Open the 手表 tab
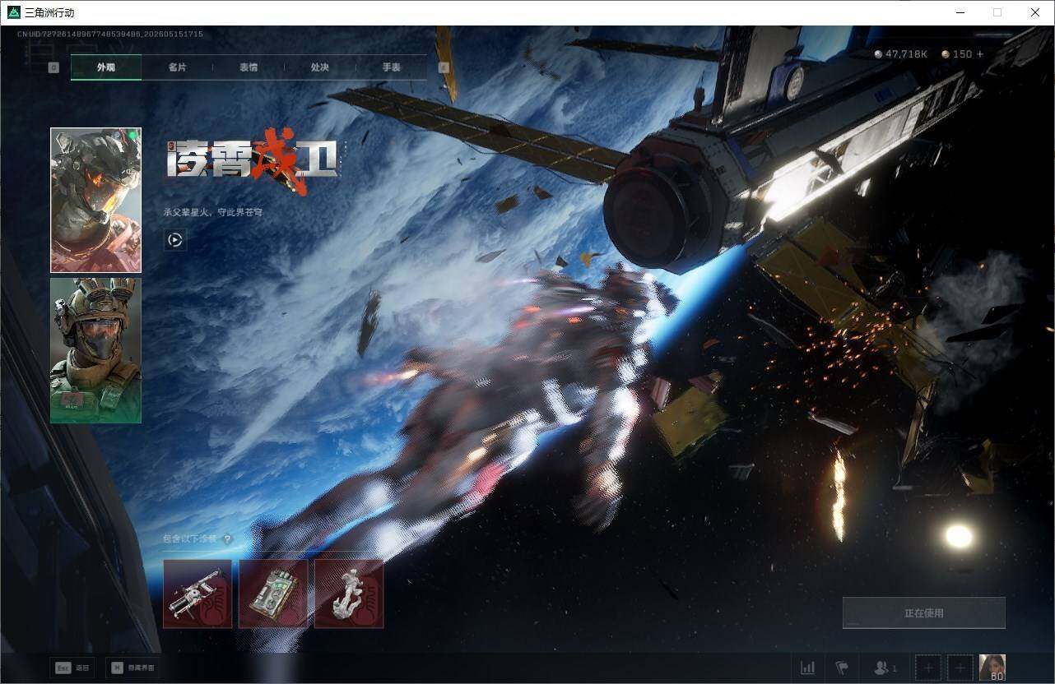Image resolution: width=1055 pixels, height=684 pixels. tap(392, 67)
